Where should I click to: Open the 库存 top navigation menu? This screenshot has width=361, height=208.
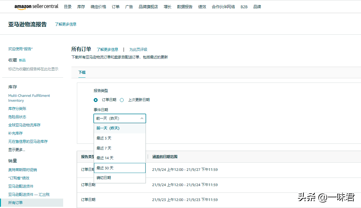pos(81,7)
